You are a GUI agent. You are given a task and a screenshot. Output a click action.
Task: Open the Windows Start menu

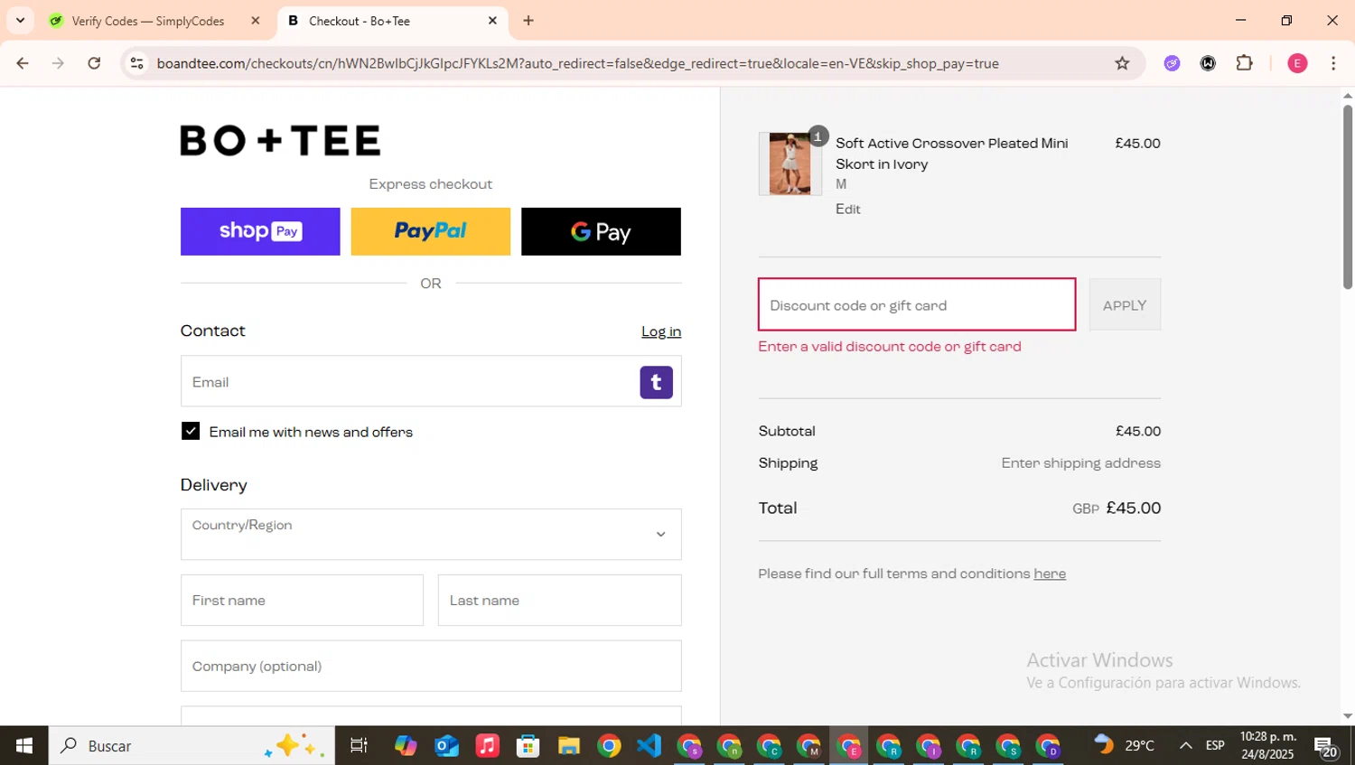point(24,745)
